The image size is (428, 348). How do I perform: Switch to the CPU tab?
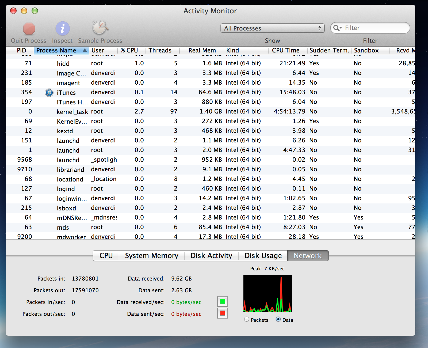(106, 256)
